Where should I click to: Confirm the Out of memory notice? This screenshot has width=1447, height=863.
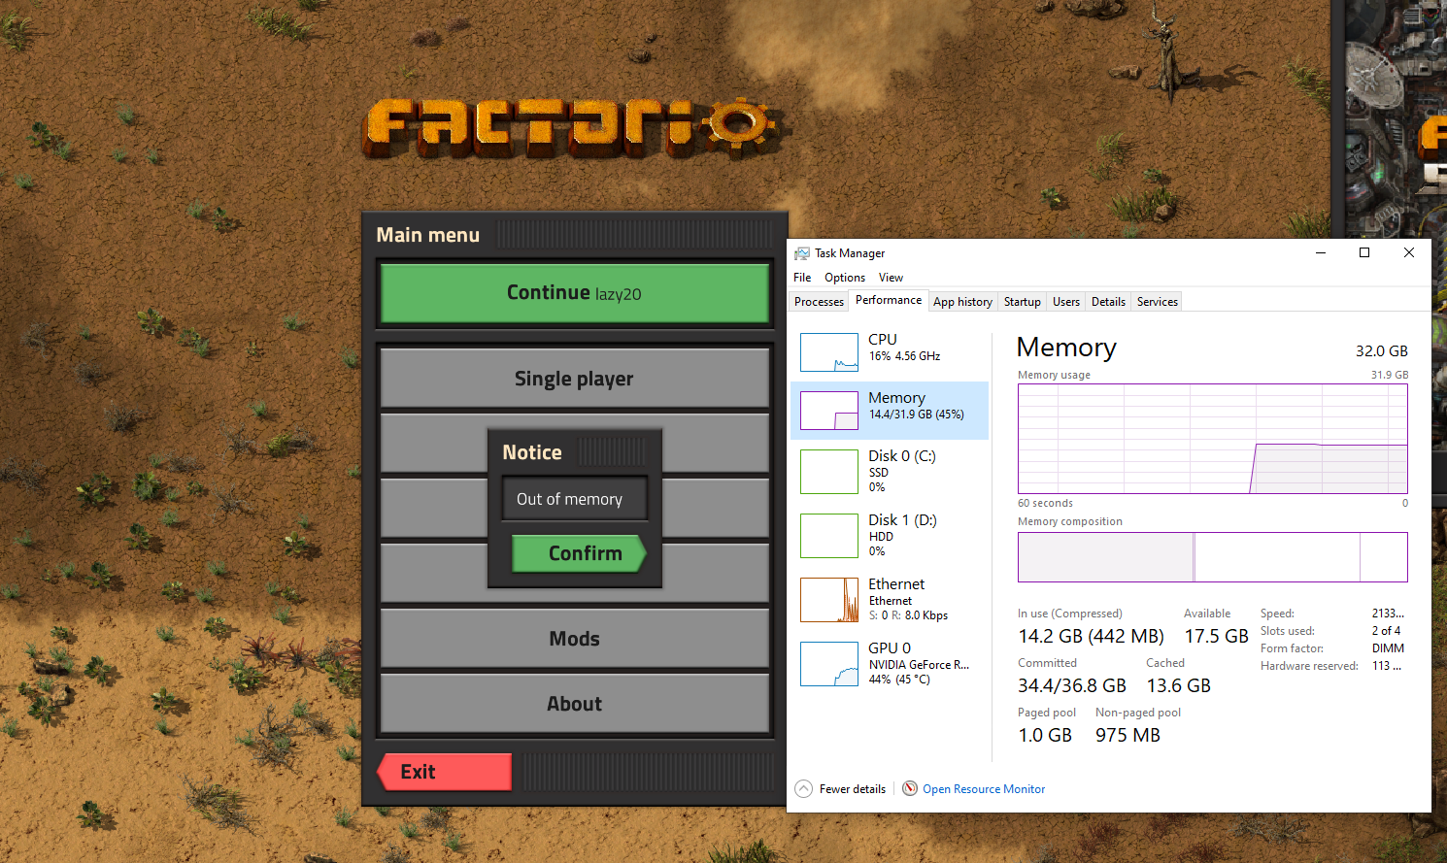579,553
